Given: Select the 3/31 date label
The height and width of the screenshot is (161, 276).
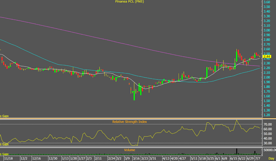Looking at the screenshot, I should tap(153, 158).
